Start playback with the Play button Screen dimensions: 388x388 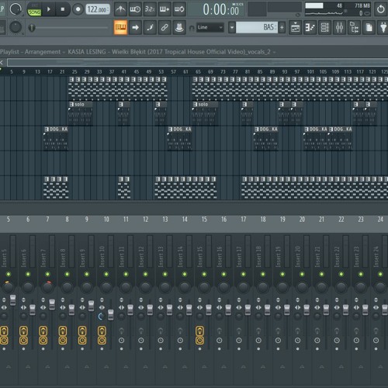[x=48, y=9]
